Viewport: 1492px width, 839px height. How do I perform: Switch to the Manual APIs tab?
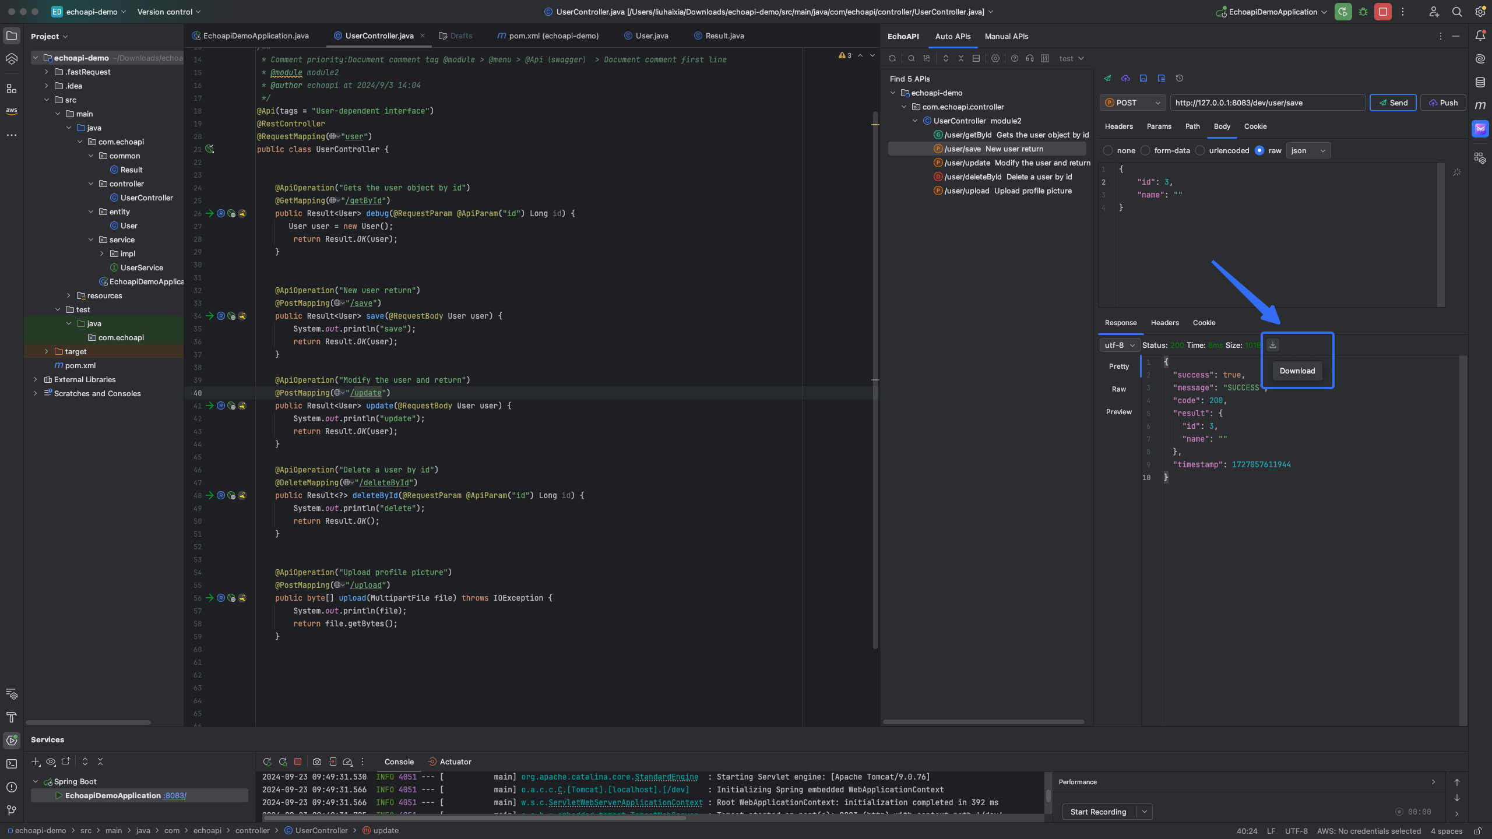click(x=1006, y=36)
